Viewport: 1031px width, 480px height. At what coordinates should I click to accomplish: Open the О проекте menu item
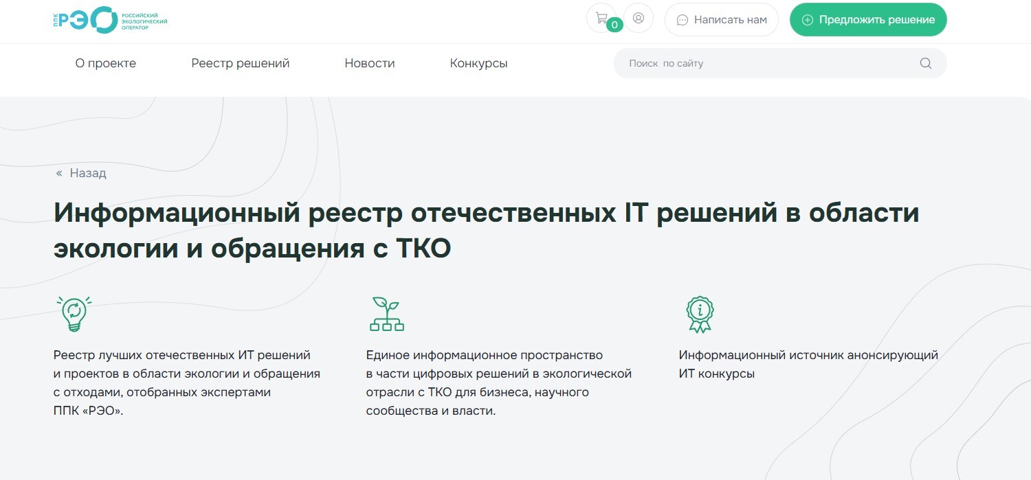coord(106,63)
